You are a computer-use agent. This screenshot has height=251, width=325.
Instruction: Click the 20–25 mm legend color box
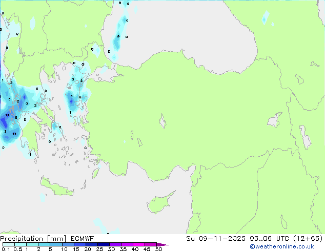(x=91, y=244)
